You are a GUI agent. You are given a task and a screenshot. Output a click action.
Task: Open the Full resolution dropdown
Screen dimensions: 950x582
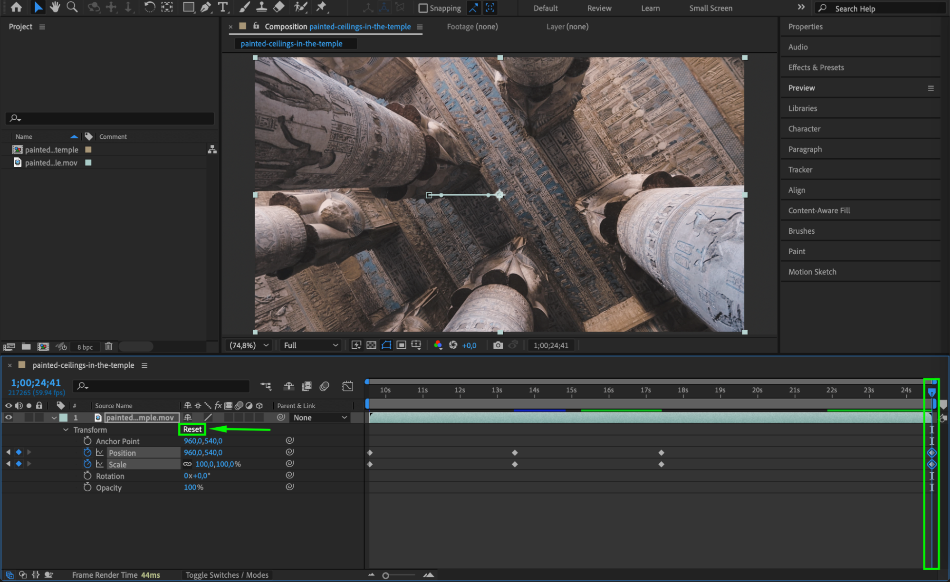coord(310,345)
